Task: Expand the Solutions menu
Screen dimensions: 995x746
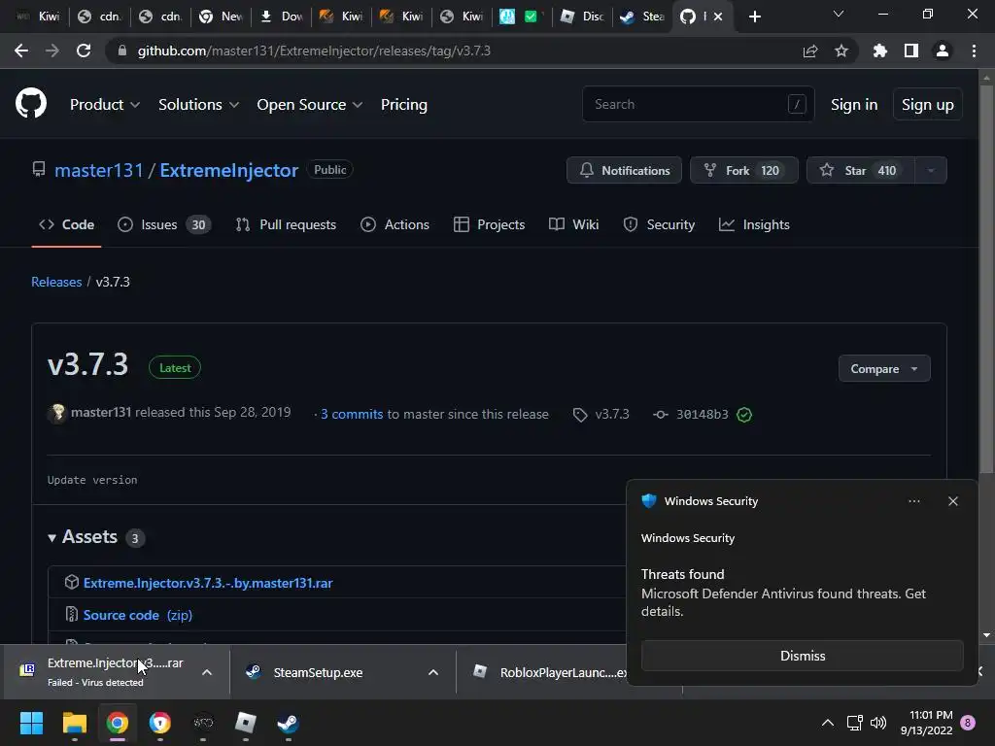Action: click(x=198, y=105)
